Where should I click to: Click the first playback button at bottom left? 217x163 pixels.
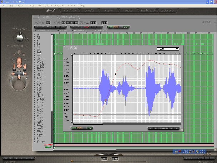pos(5,158)
